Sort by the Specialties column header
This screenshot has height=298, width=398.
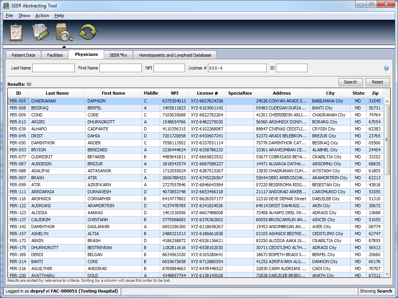[240, 93]
